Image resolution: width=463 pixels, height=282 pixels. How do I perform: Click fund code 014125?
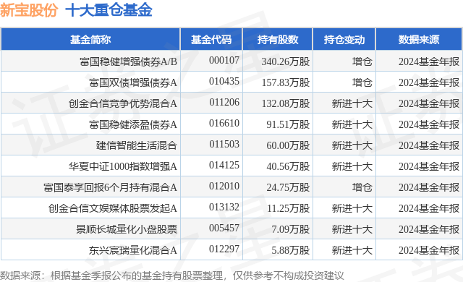pyautogui.click(x=224, y=165)
